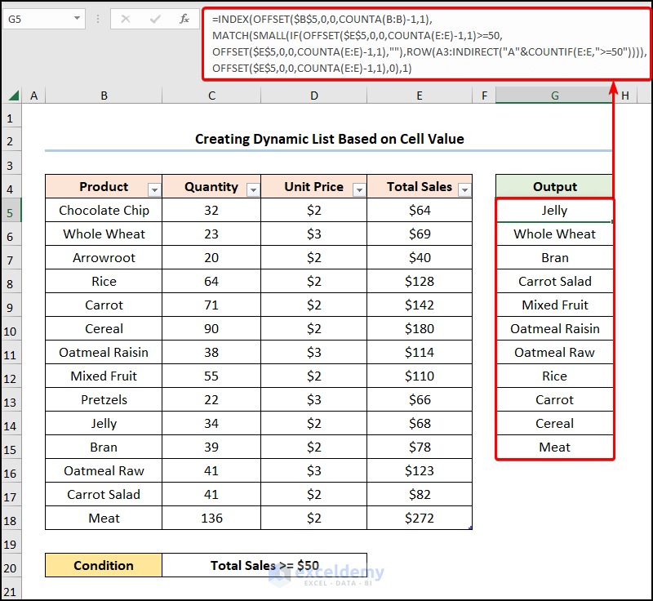Open the Quantity column filter dropdown
This screenshot has height=601, width=653.
[253, 189]
